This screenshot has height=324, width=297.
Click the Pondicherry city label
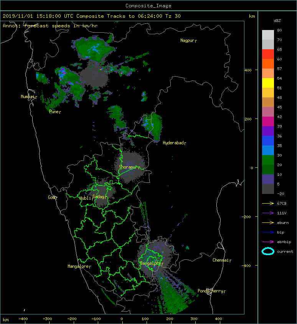pos(210,291)
